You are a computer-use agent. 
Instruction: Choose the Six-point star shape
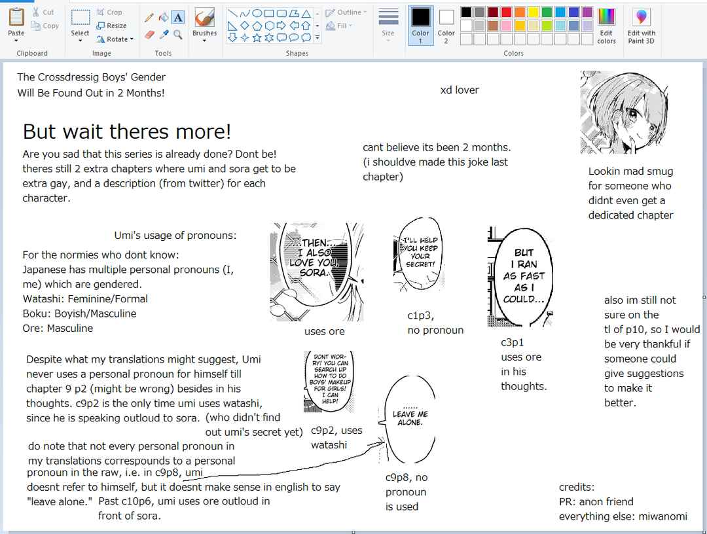click(269, 37)
